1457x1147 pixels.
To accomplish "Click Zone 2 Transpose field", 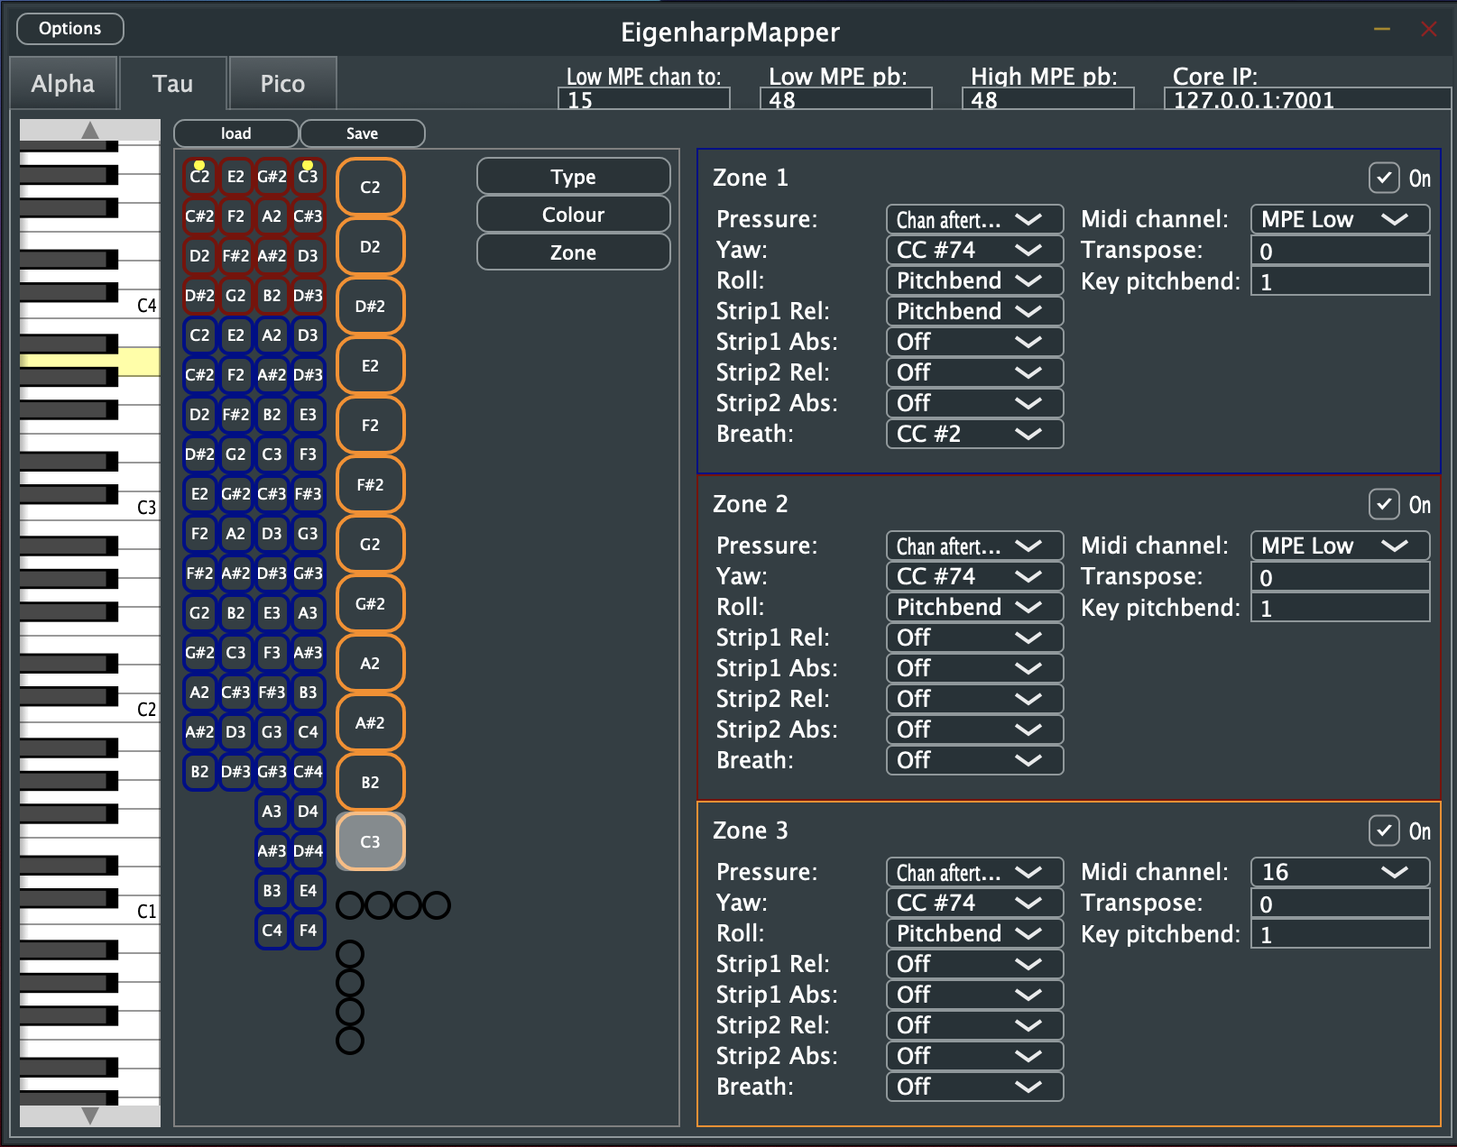I will [1340, 578].
